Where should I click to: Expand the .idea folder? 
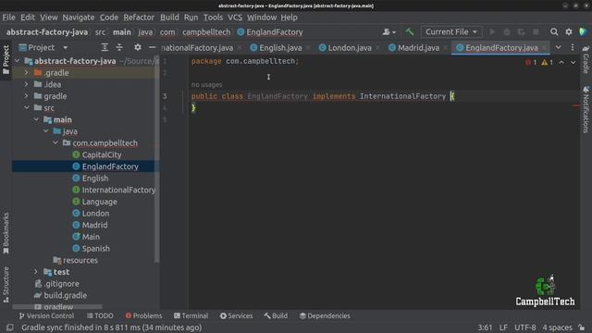tap(26, 84)
